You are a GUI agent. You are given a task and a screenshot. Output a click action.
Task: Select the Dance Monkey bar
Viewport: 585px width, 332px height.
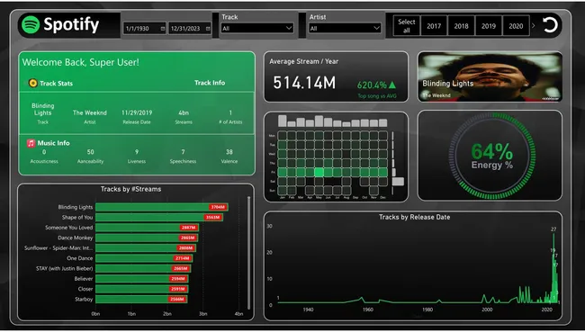147,238
